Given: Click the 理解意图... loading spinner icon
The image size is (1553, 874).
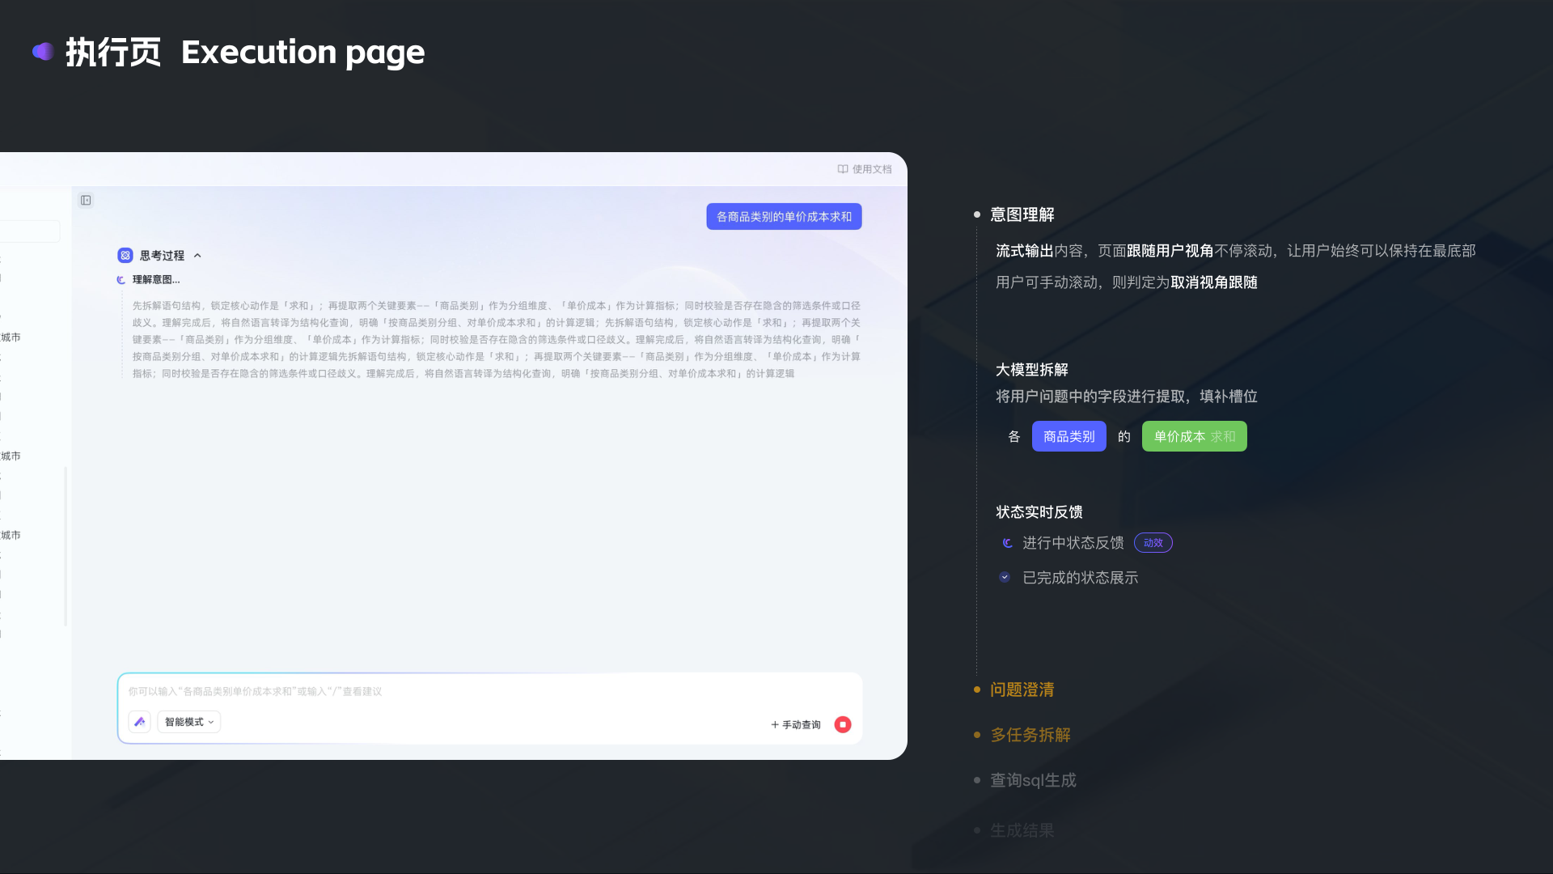Looking at the screenshot, I should (121, 280).
